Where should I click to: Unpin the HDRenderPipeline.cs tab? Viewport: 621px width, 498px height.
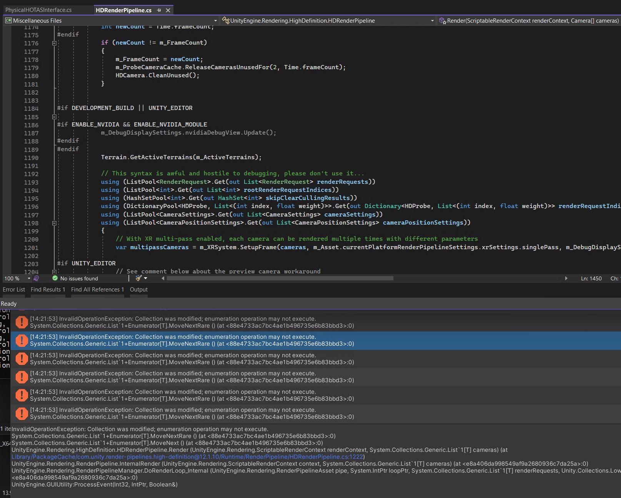click(x=159, y=10)
